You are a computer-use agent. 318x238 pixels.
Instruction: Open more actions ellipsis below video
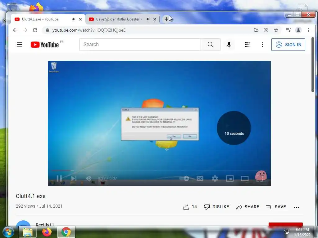point(297,207)
